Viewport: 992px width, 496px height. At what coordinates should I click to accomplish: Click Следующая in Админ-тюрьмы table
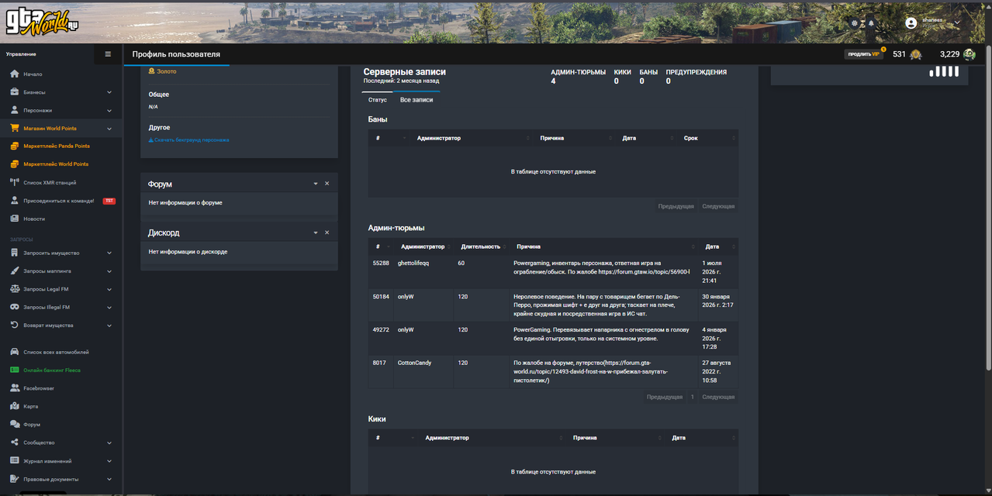(x=718, y=397)
